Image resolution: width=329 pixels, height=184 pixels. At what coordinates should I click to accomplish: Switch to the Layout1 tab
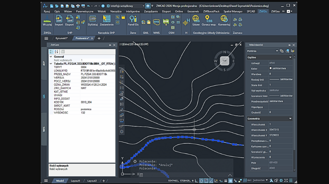click(75, 181)
